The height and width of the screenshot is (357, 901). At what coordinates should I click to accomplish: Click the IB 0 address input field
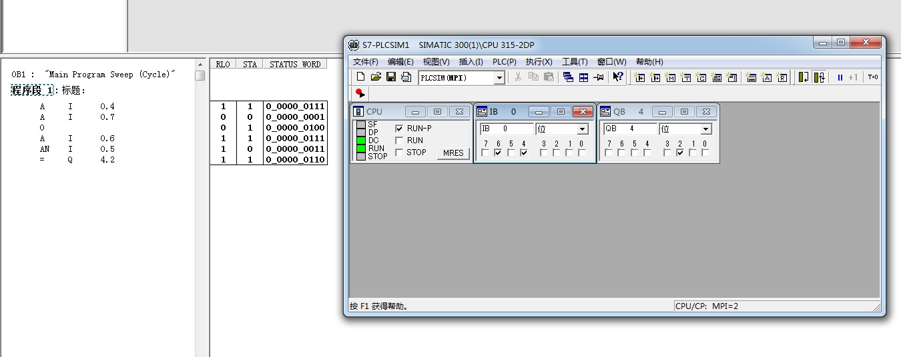coord(507,129)
